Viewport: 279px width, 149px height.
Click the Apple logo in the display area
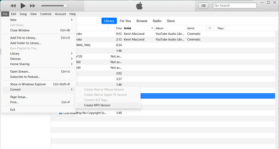tap(139, 6)
